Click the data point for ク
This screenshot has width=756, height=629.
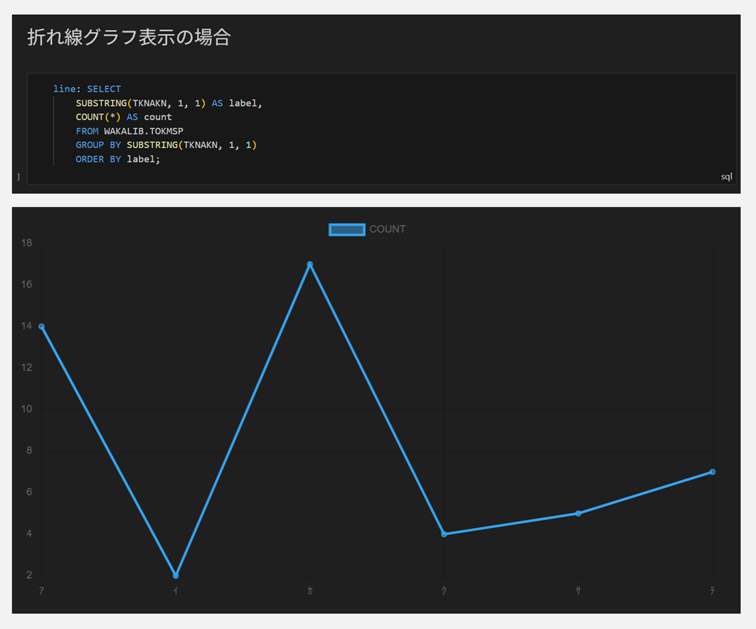444,534
